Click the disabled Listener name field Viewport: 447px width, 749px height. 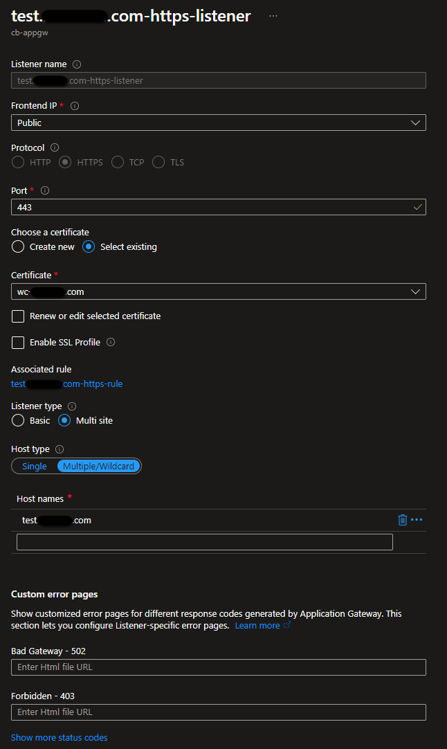pyautogui.click(x=219, y=81)
